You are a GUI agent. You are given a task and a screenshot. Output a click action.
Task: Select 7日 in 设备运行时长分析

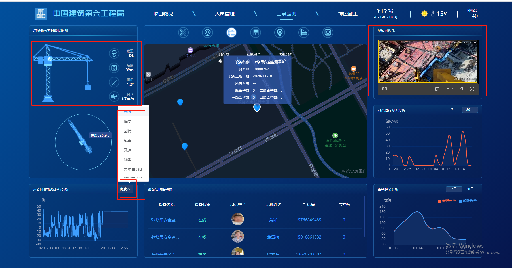coord(454,110)
